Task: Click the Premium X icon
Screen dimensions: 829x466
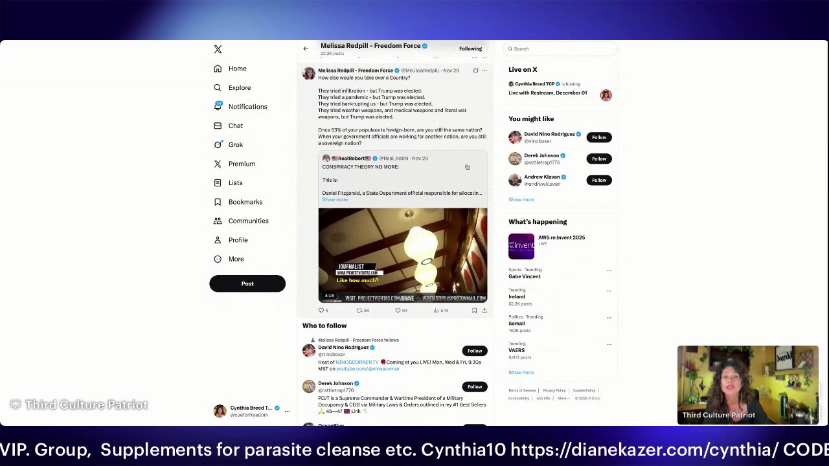Action: 218,164
